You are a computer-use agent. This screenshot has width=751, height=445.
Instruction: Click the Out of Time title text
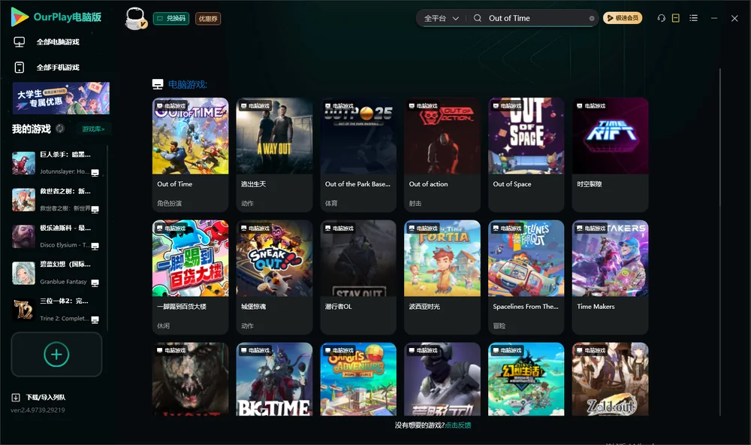tap(175, 184)
